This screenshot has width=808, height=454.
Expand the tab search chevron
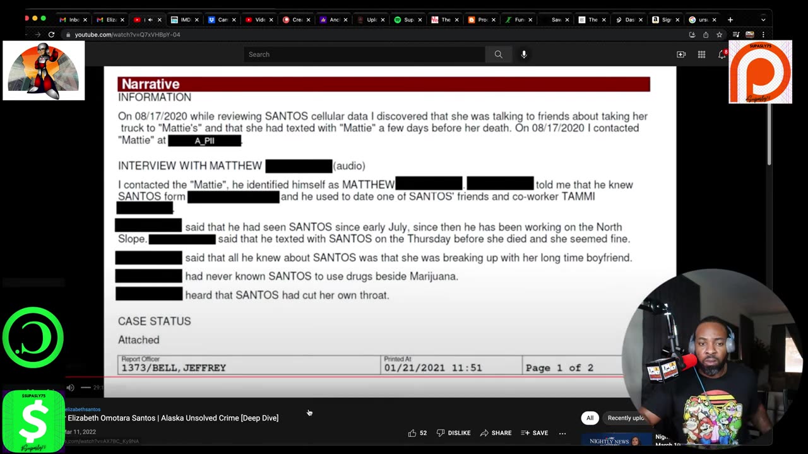763,20
